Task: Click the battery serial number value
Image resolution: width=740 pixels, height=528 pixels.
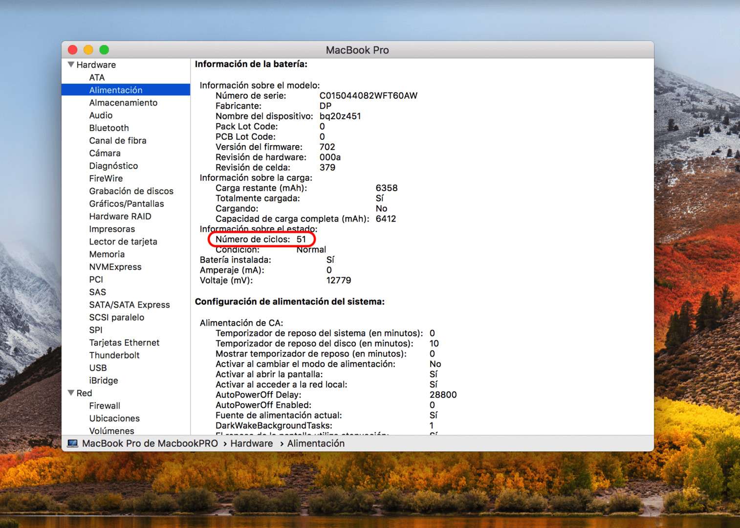Action: coord(369,96)
